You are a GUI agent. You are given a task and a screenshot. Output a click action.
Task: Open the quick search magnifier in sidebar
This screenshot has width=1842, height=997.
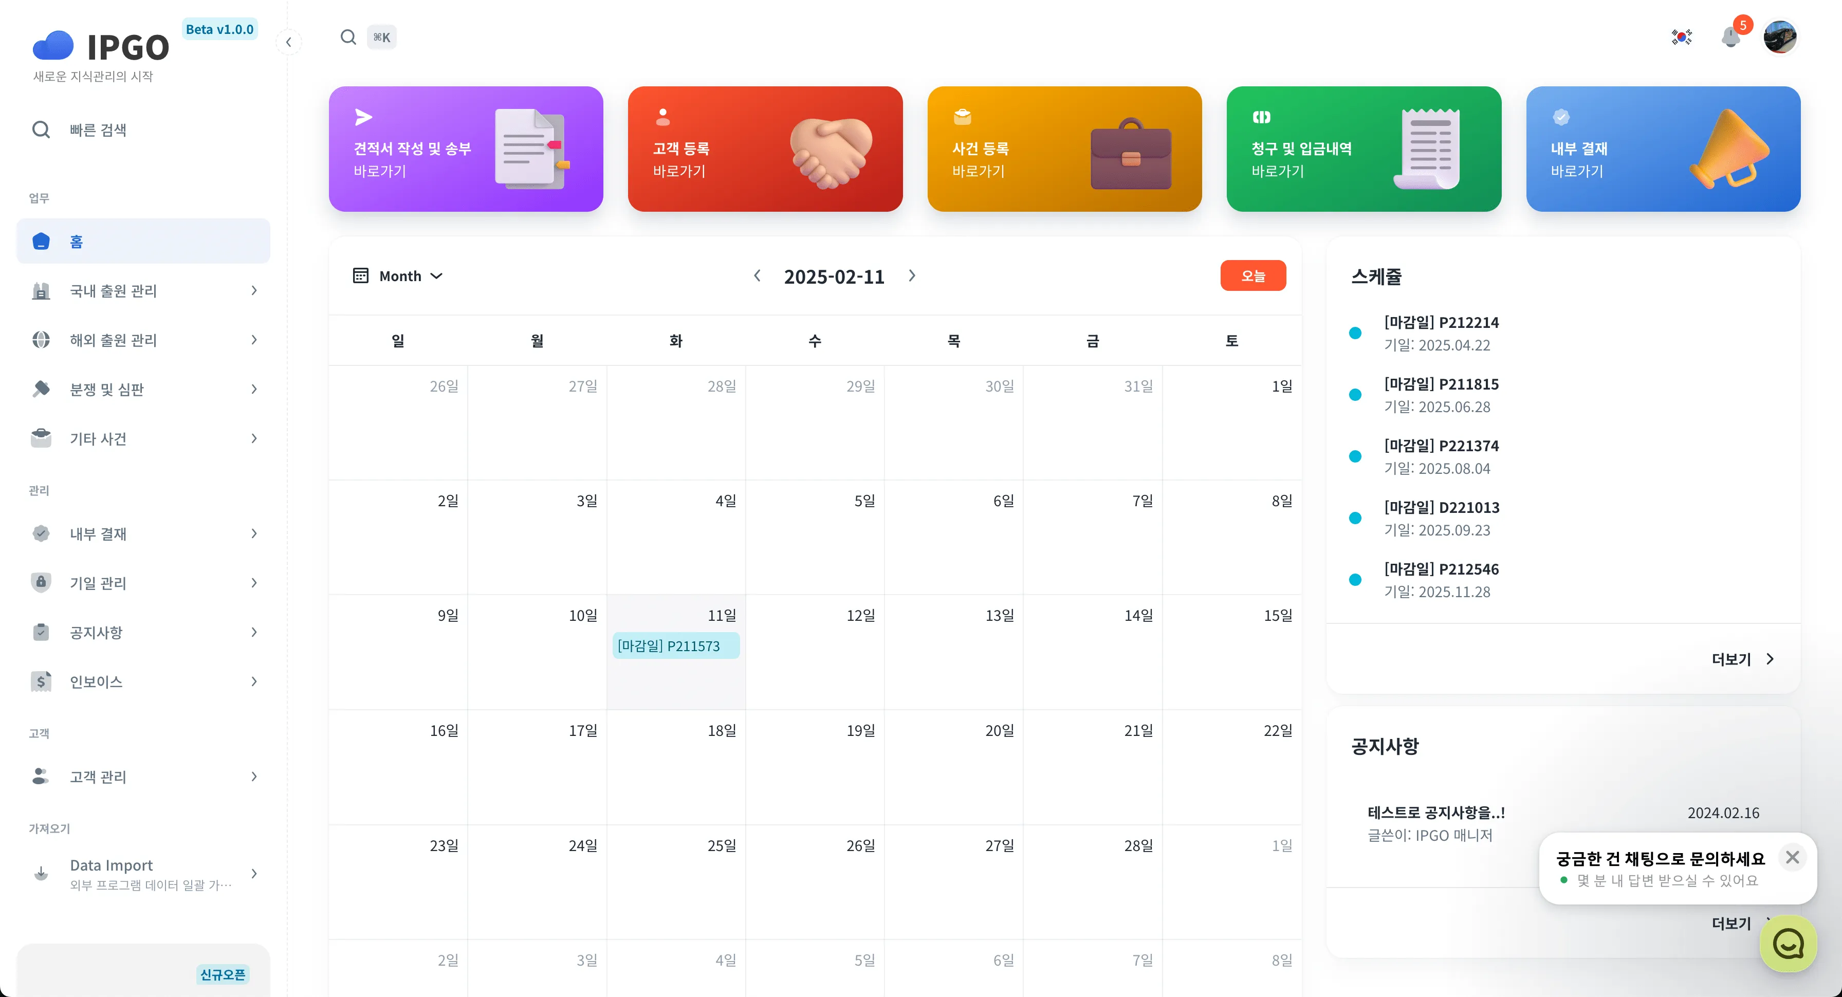coord(41,130)
